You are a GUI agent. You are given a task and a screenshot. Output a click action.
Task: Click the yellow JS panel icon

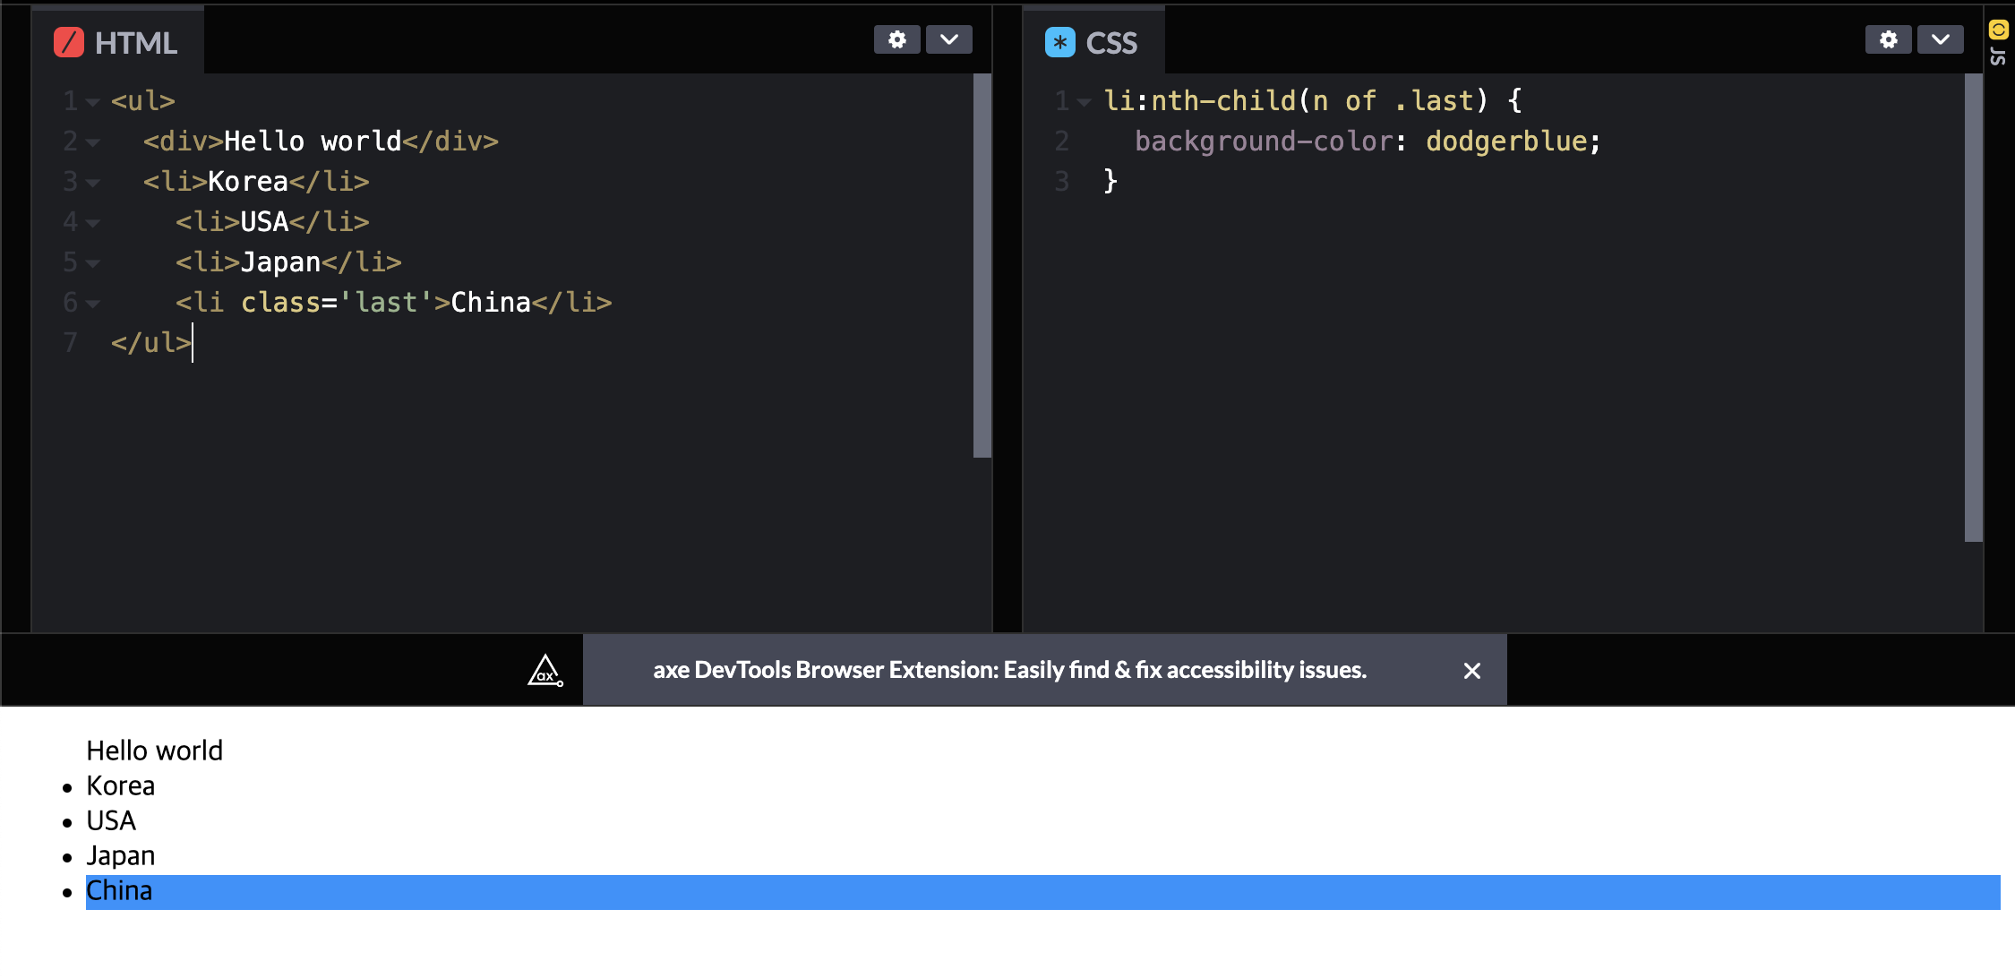point(1998,30)
